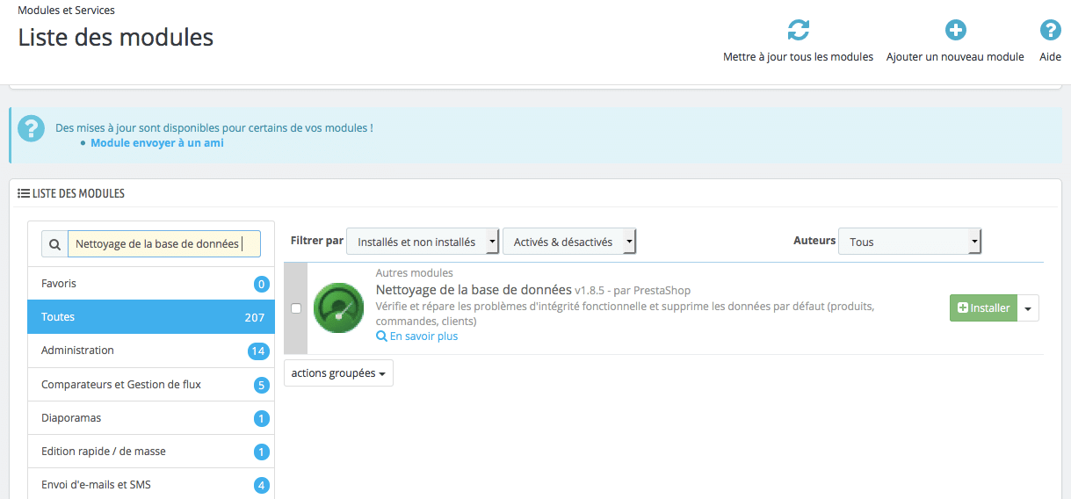The height and width of the screenshot is (499, 1071).
Task: Open the actions groupées dropdown
Action: [338, 373]
